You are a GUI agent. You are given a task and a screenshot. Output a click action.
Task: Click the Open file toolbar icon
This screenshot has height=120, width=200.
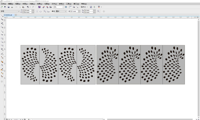[x=5, y=7]
